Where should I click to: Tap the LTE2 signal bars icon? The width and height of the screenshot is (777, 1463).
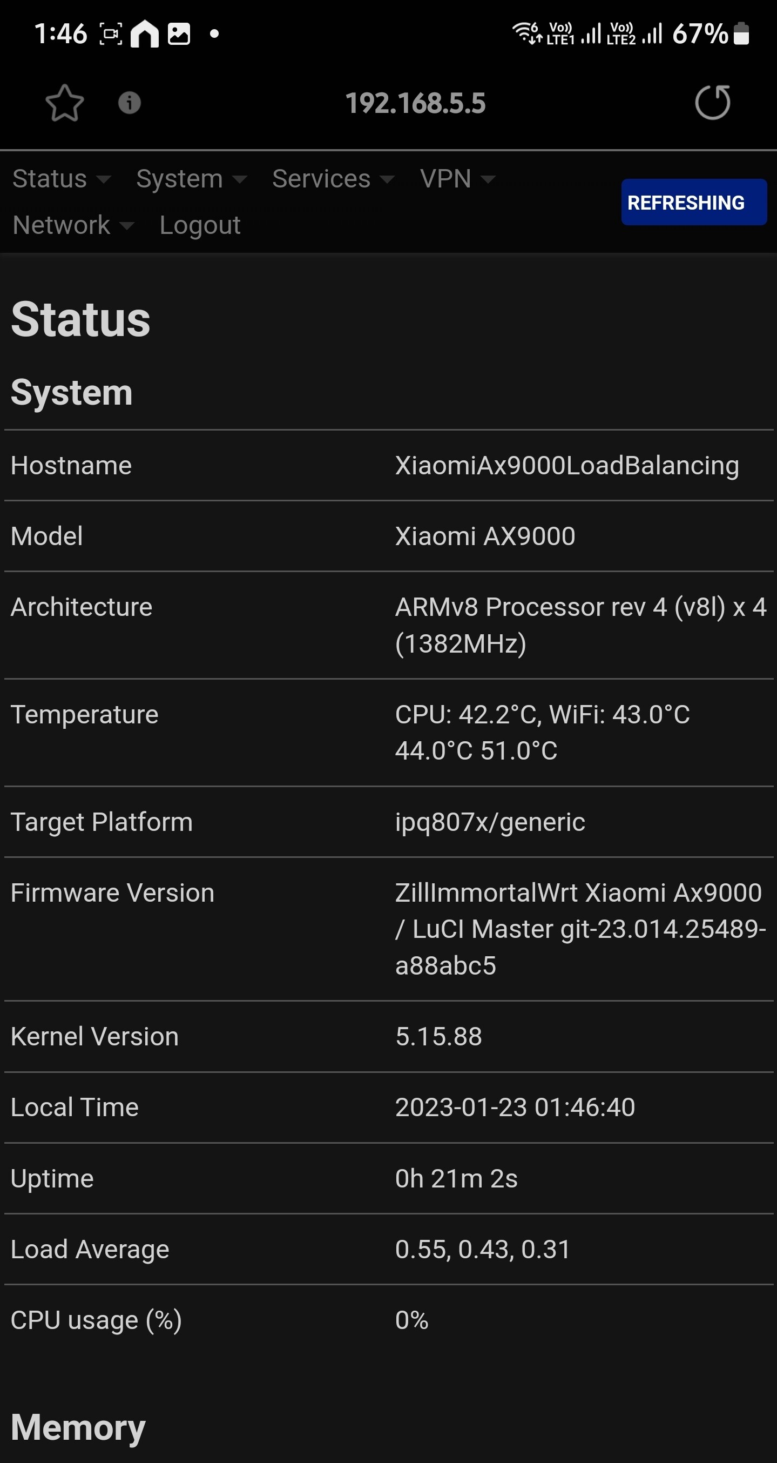click(x=652, y=33)
